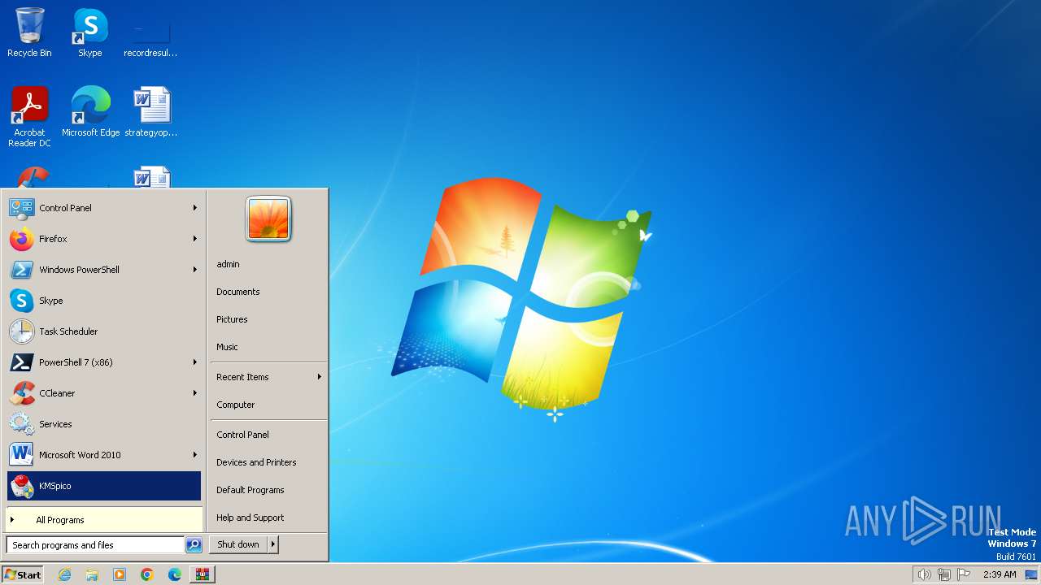This screenshot has width=1041, height=585.
Task: Click the user account picture thumbnail
Action: coord(268,219)
